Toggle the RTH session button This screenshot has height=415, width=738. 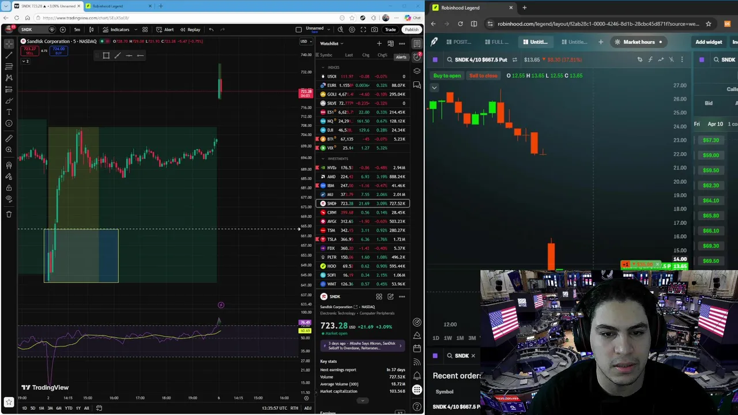294,408
